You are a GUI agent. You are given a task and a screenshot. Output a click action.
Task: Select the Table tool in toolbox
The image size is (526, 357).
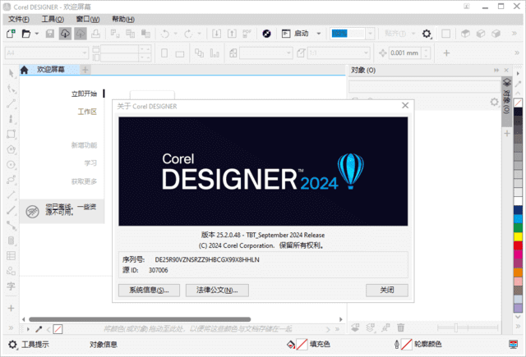click(11, 256)
